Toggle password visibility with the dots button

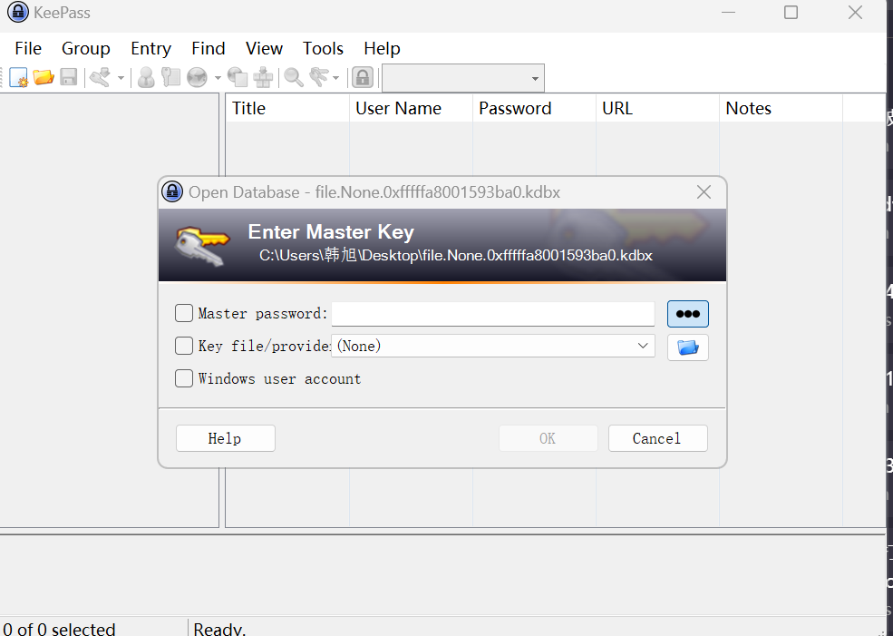pyautogui.click(x=687, y=314)
